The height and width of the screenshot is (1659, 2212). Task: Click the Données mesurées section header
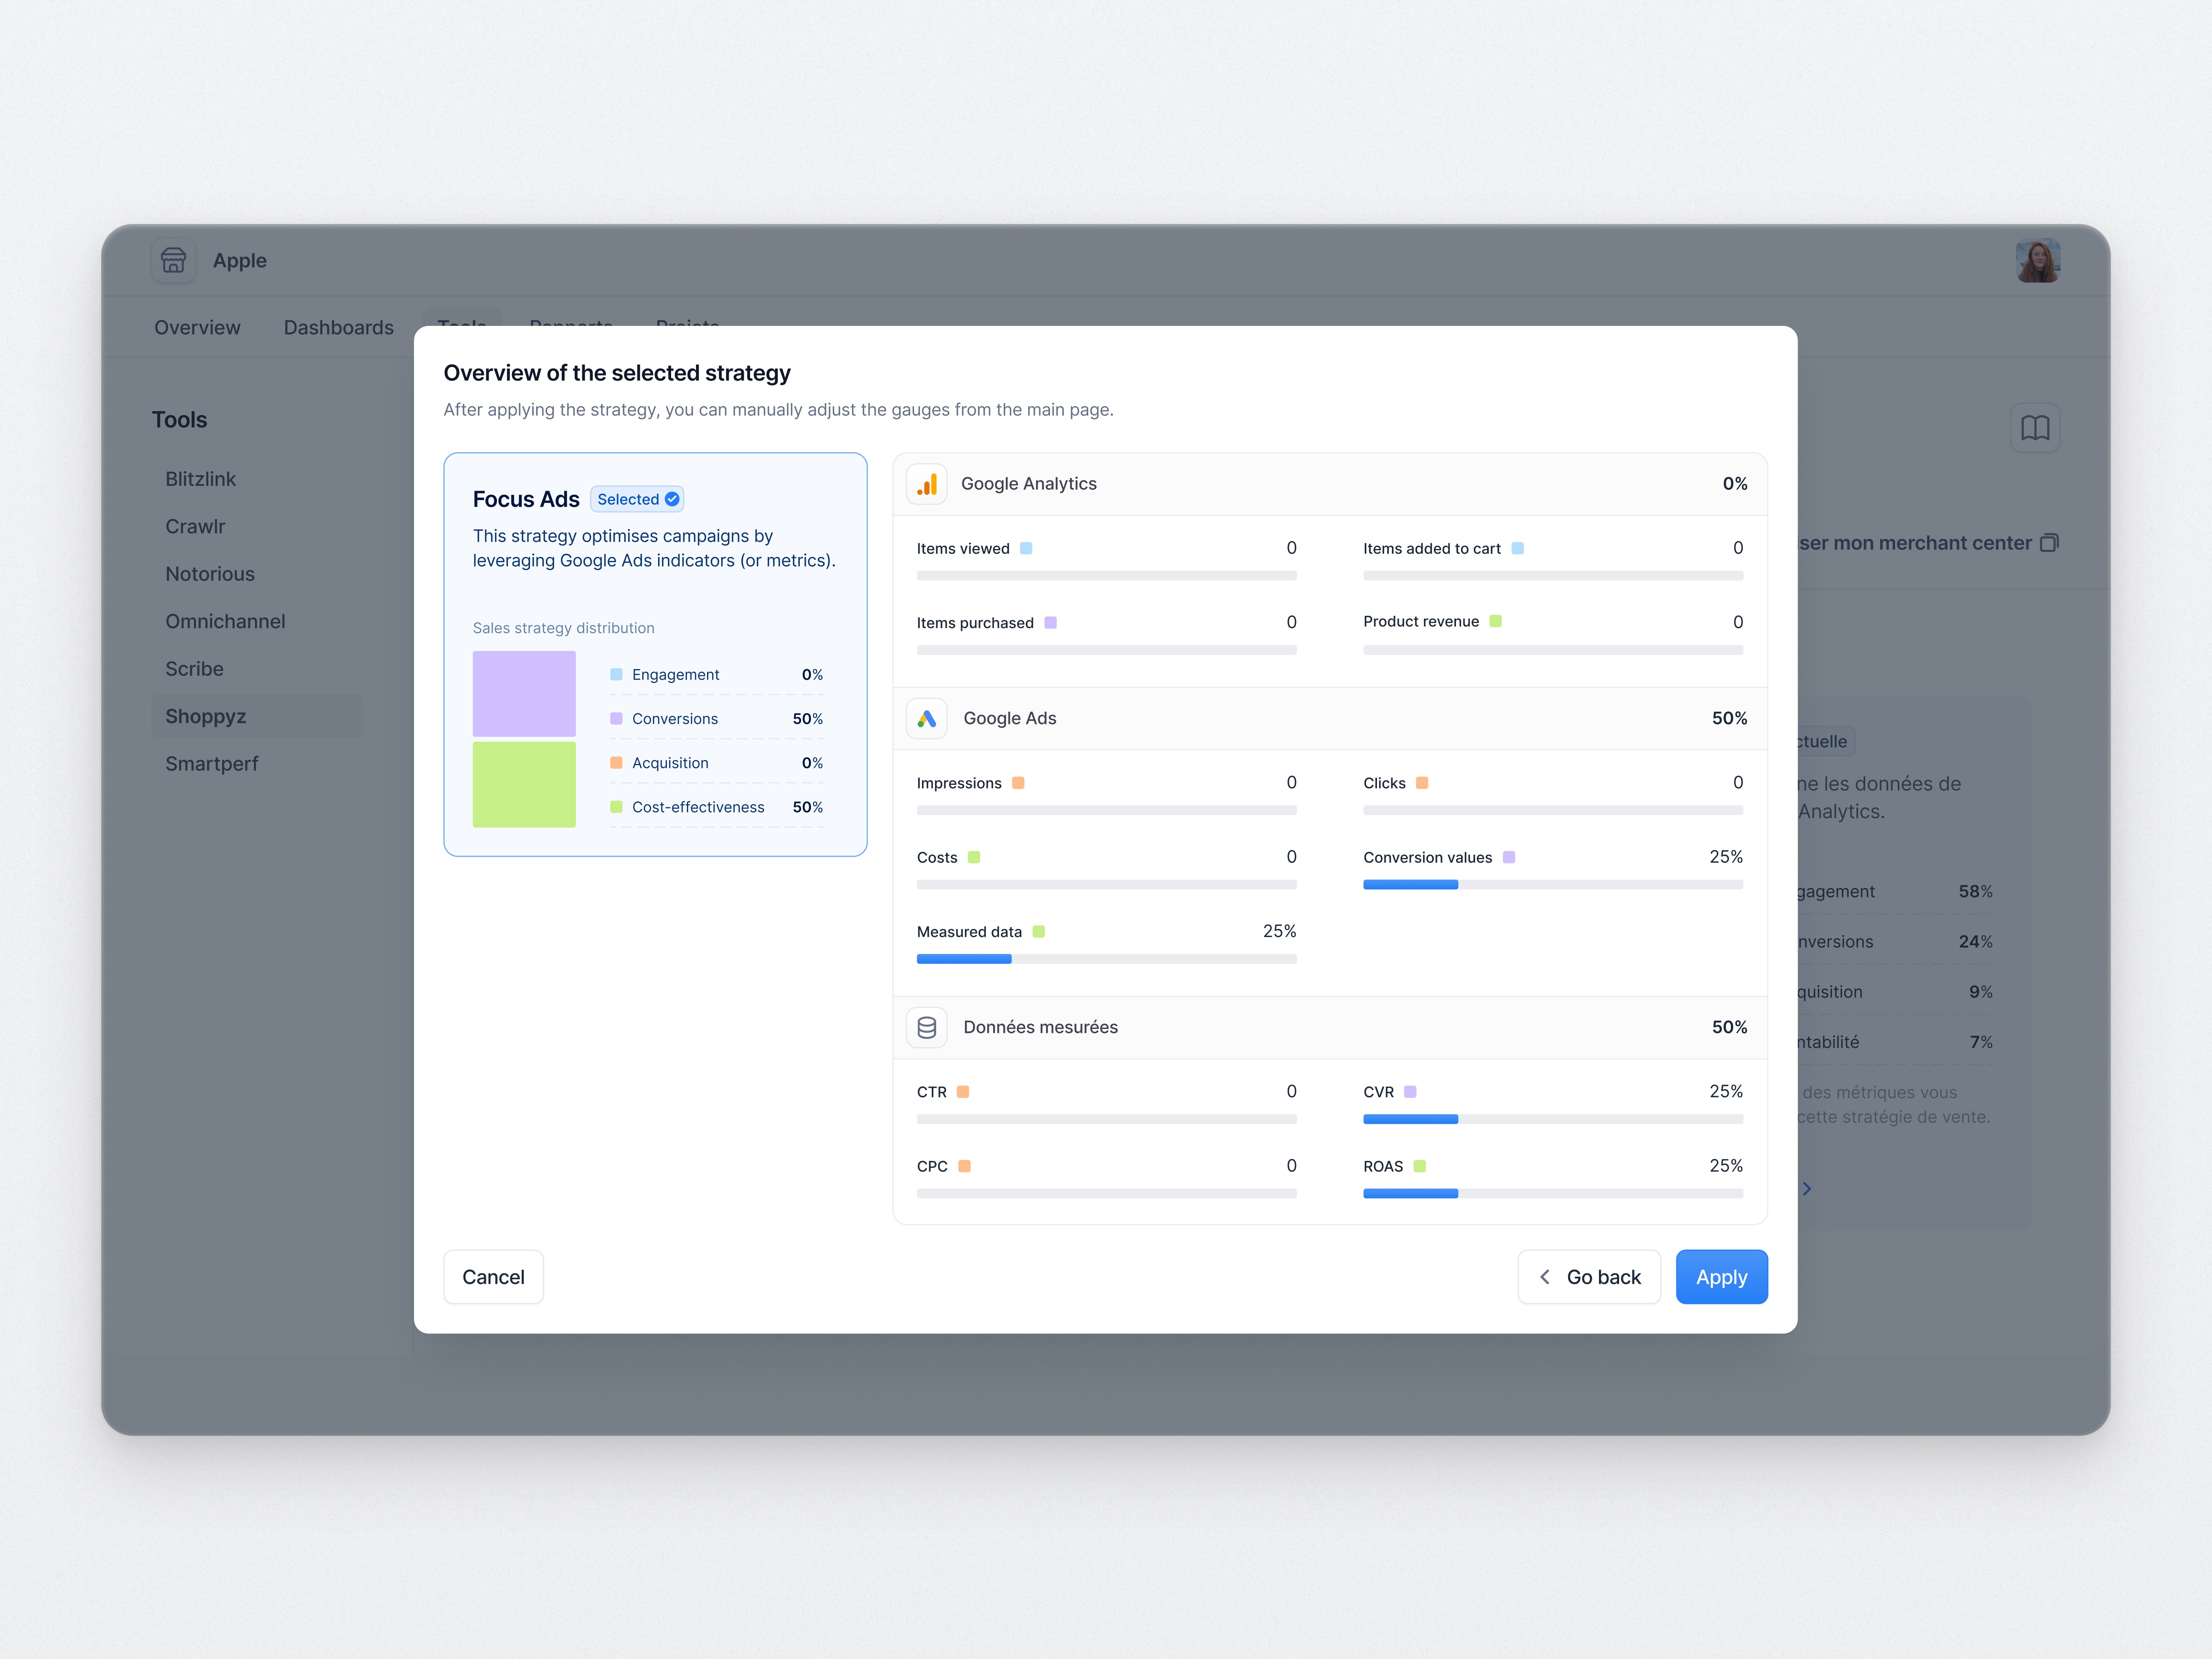(1330, 1028)
